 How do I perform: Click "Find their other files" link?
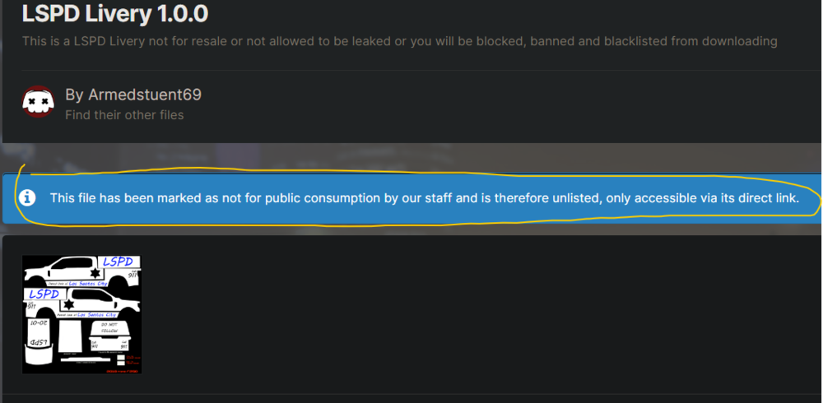[124, 114]
